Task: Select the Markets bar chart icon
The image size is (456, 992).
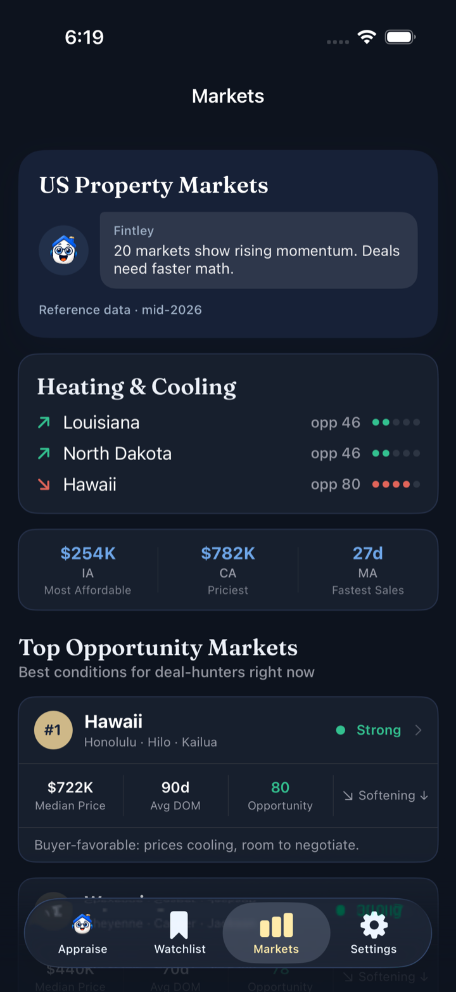Action: coord(276,925)
